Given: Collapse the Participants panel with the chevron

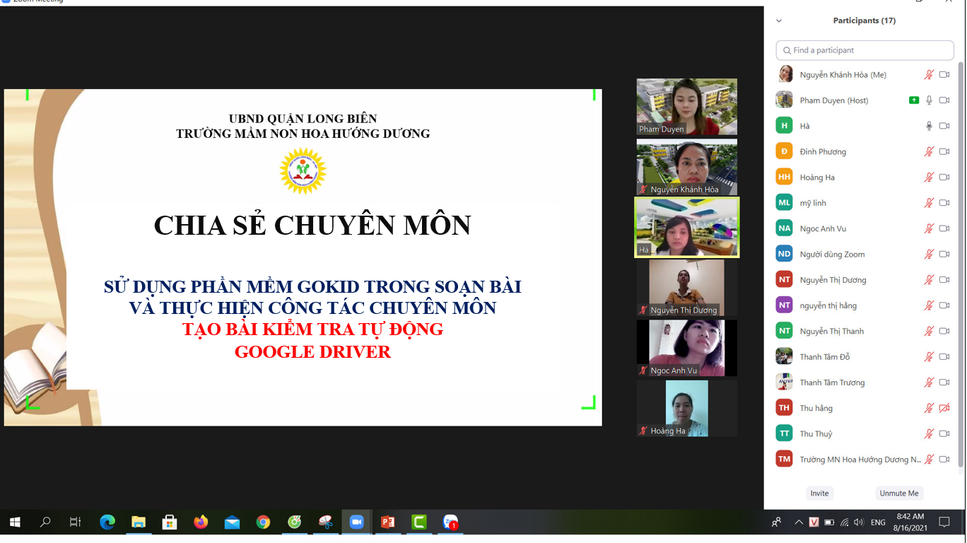Looking at the screenshot, I should pyautogui.click(x=779, y=21).
